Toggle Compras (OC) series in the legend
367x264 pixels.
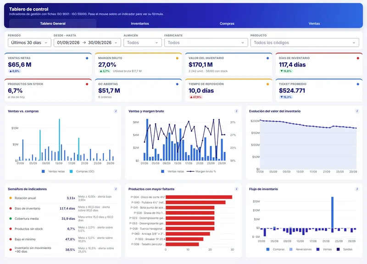pyautogui.click(x=82, y=171)
